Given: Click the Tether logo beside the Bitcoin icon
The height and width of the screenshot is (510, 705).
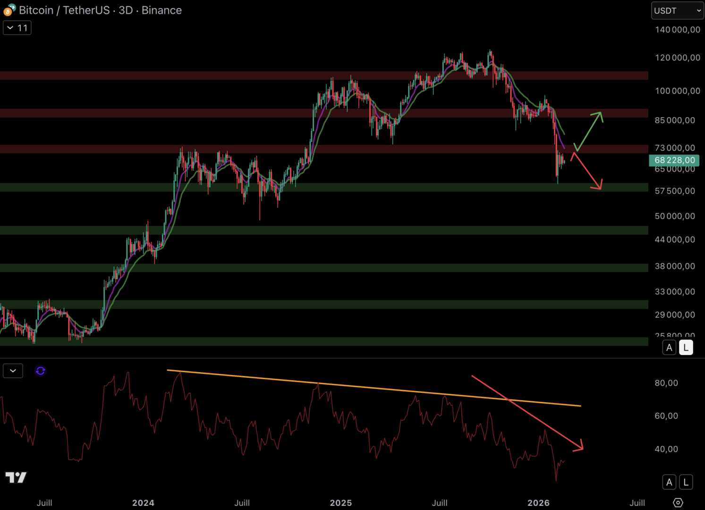Looking at the screenshot, I should click(x=12, y=7).
